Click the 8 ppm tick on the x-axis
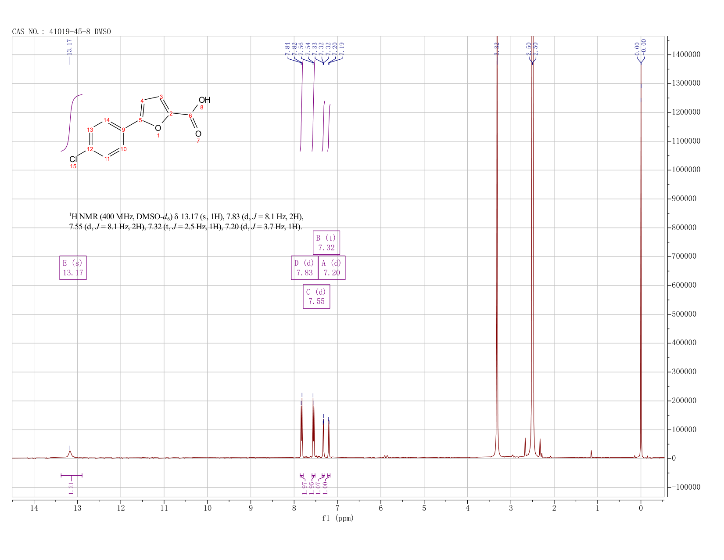The height and width of the screenshot is (560, 724). click(x=294, y=509)
